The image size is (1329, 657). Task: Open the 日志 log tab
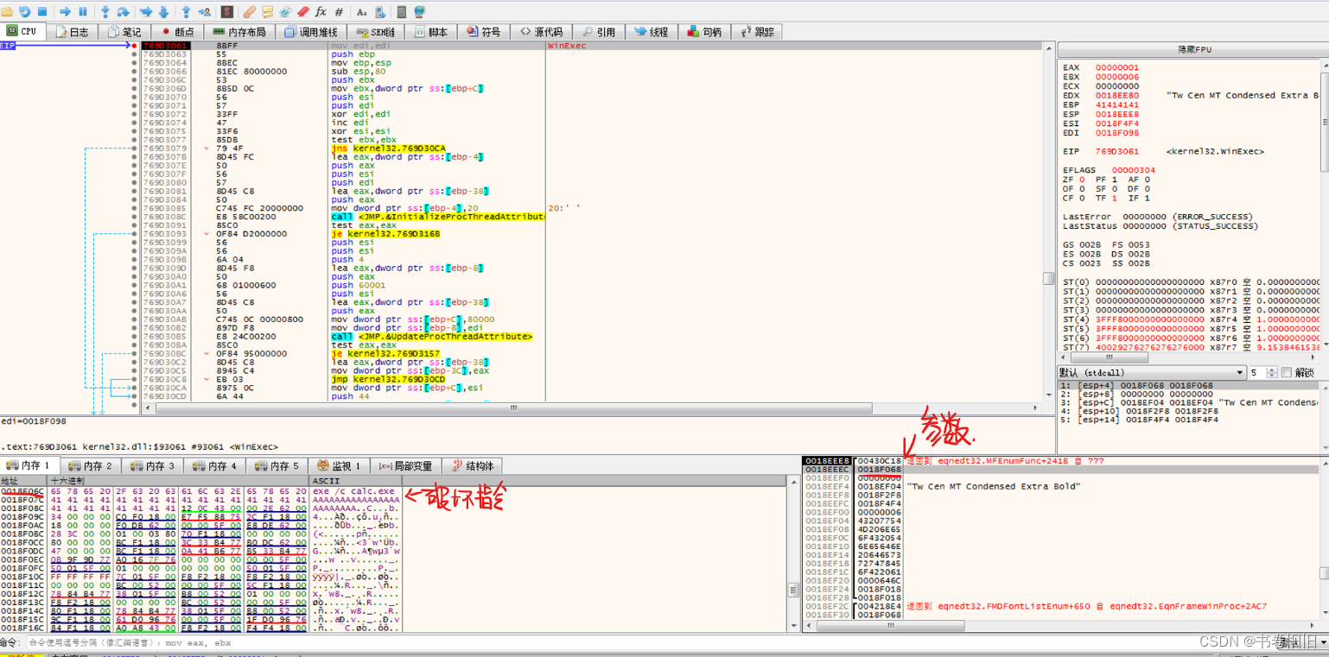click(x=72, y=32)
